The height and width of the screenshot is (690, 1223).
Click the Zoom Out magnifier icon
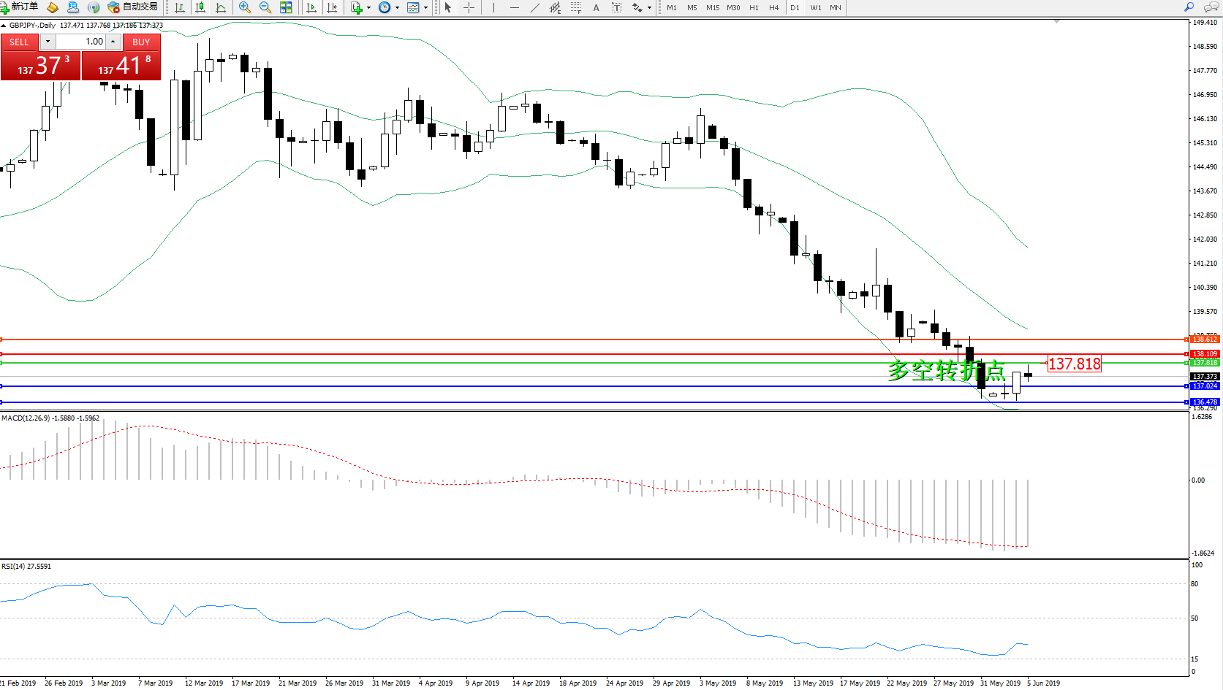(265, 7)
